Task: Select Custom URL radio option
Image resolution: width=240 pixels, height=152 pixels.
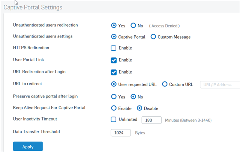Action: (165, 84)
